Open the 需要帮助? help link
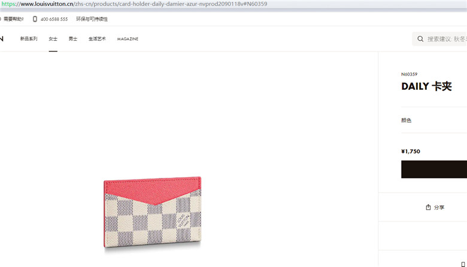467x267 pixels. 13,19
